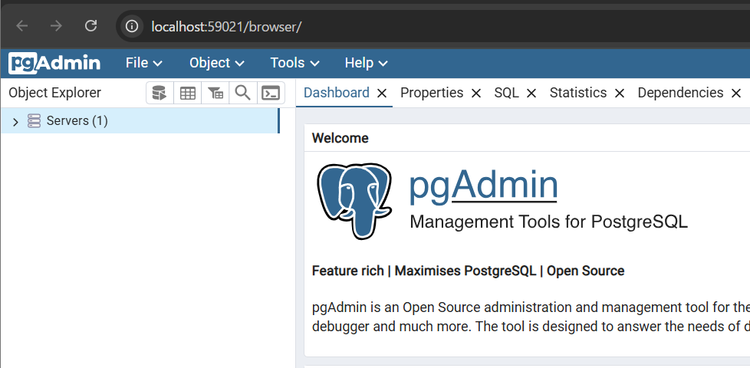Click the Filtered Rows icon

click(215, 93)
